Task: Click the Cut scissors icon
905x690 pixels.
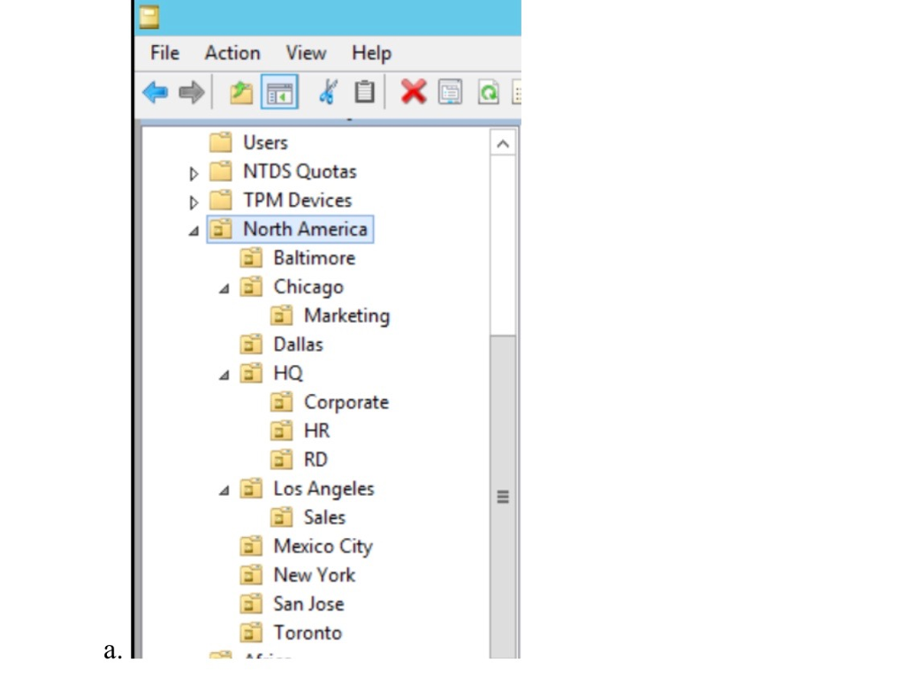Action: (x=328, y=92)
